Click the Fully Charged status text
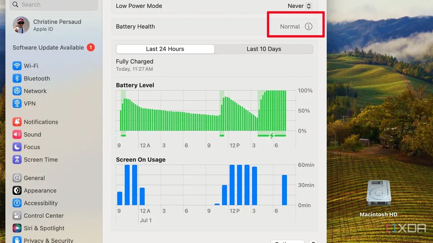Viewport: 433px width, 243px height. [x=135, y=62]
